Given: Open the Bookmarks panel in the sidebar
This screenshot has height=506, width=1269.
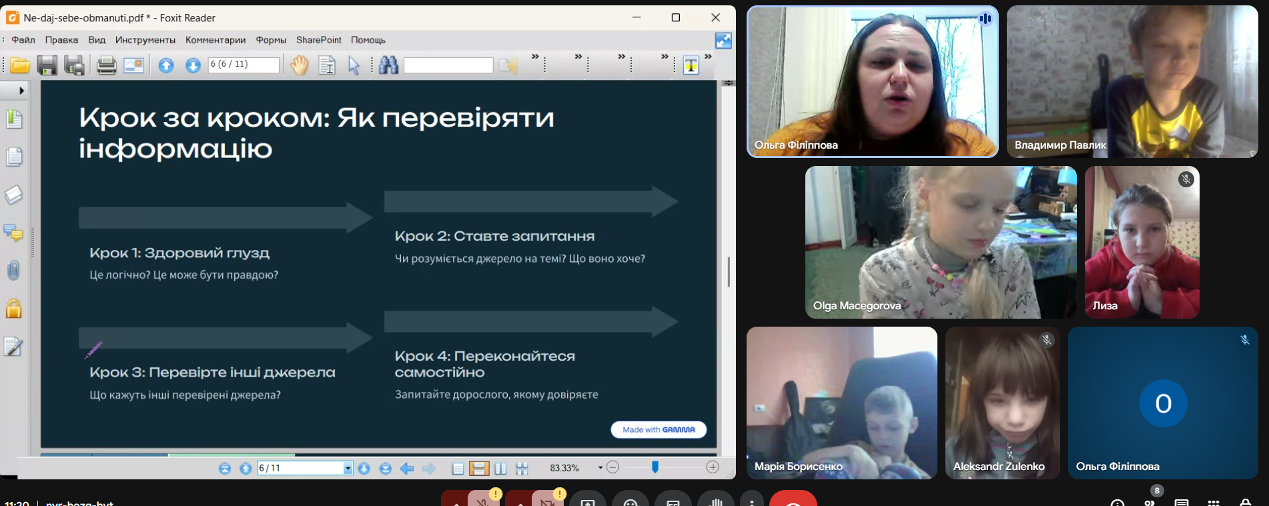Looking at the screenshot, I should click(13, 119).
